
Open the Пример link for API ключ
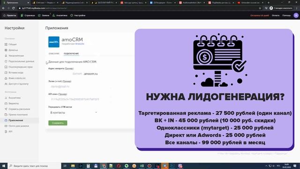pos(62,94)
